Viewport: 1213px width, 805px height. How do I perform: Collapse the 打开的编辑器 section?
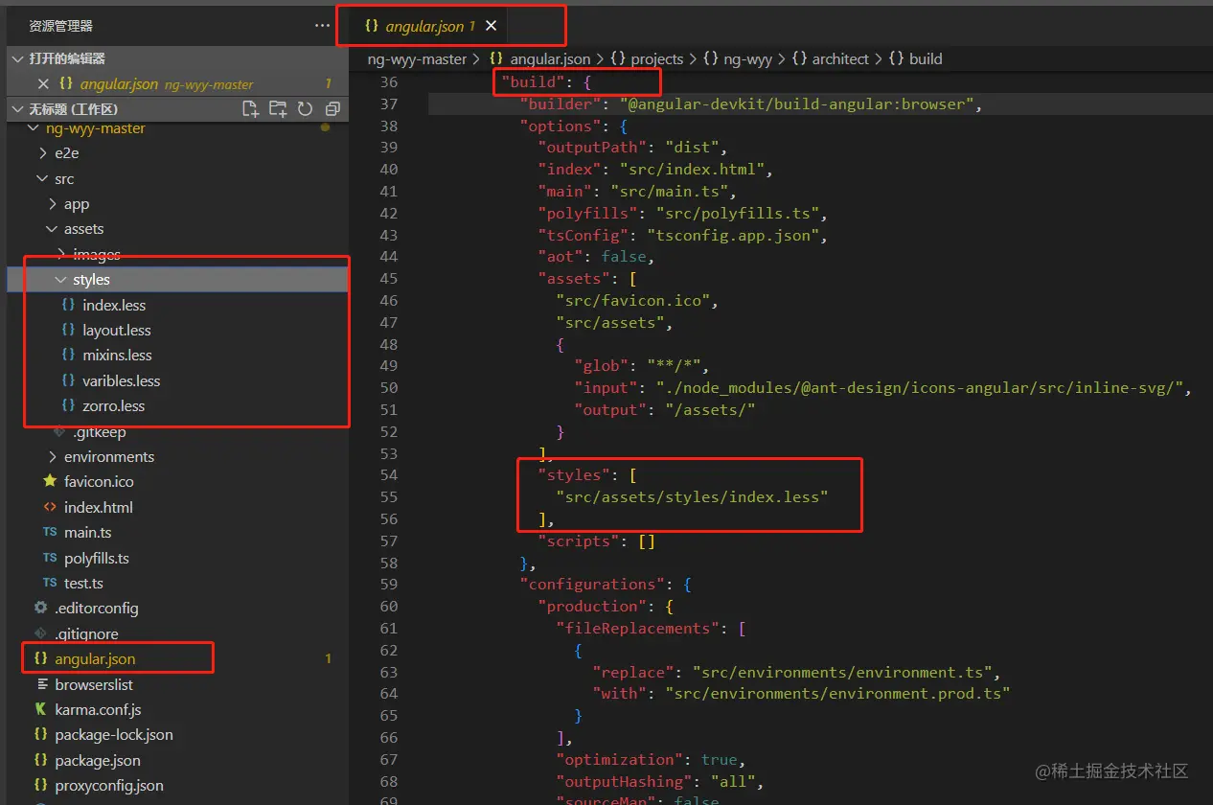coord(177,58)
